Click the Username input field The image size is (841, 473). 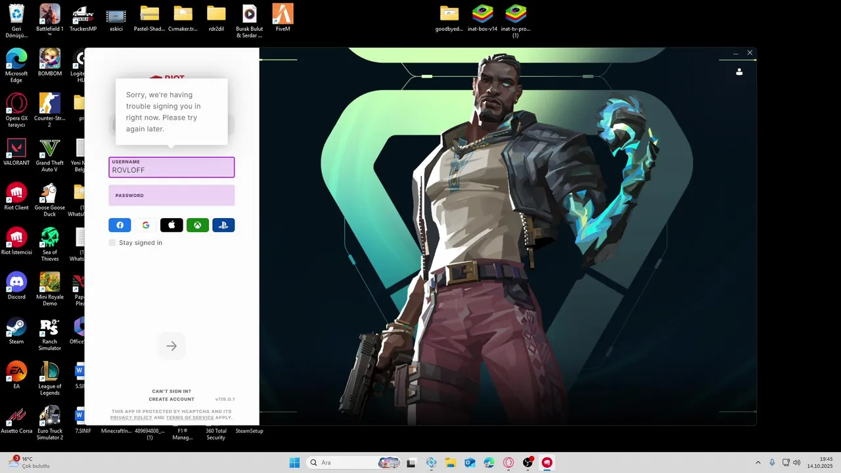point(171,167)
